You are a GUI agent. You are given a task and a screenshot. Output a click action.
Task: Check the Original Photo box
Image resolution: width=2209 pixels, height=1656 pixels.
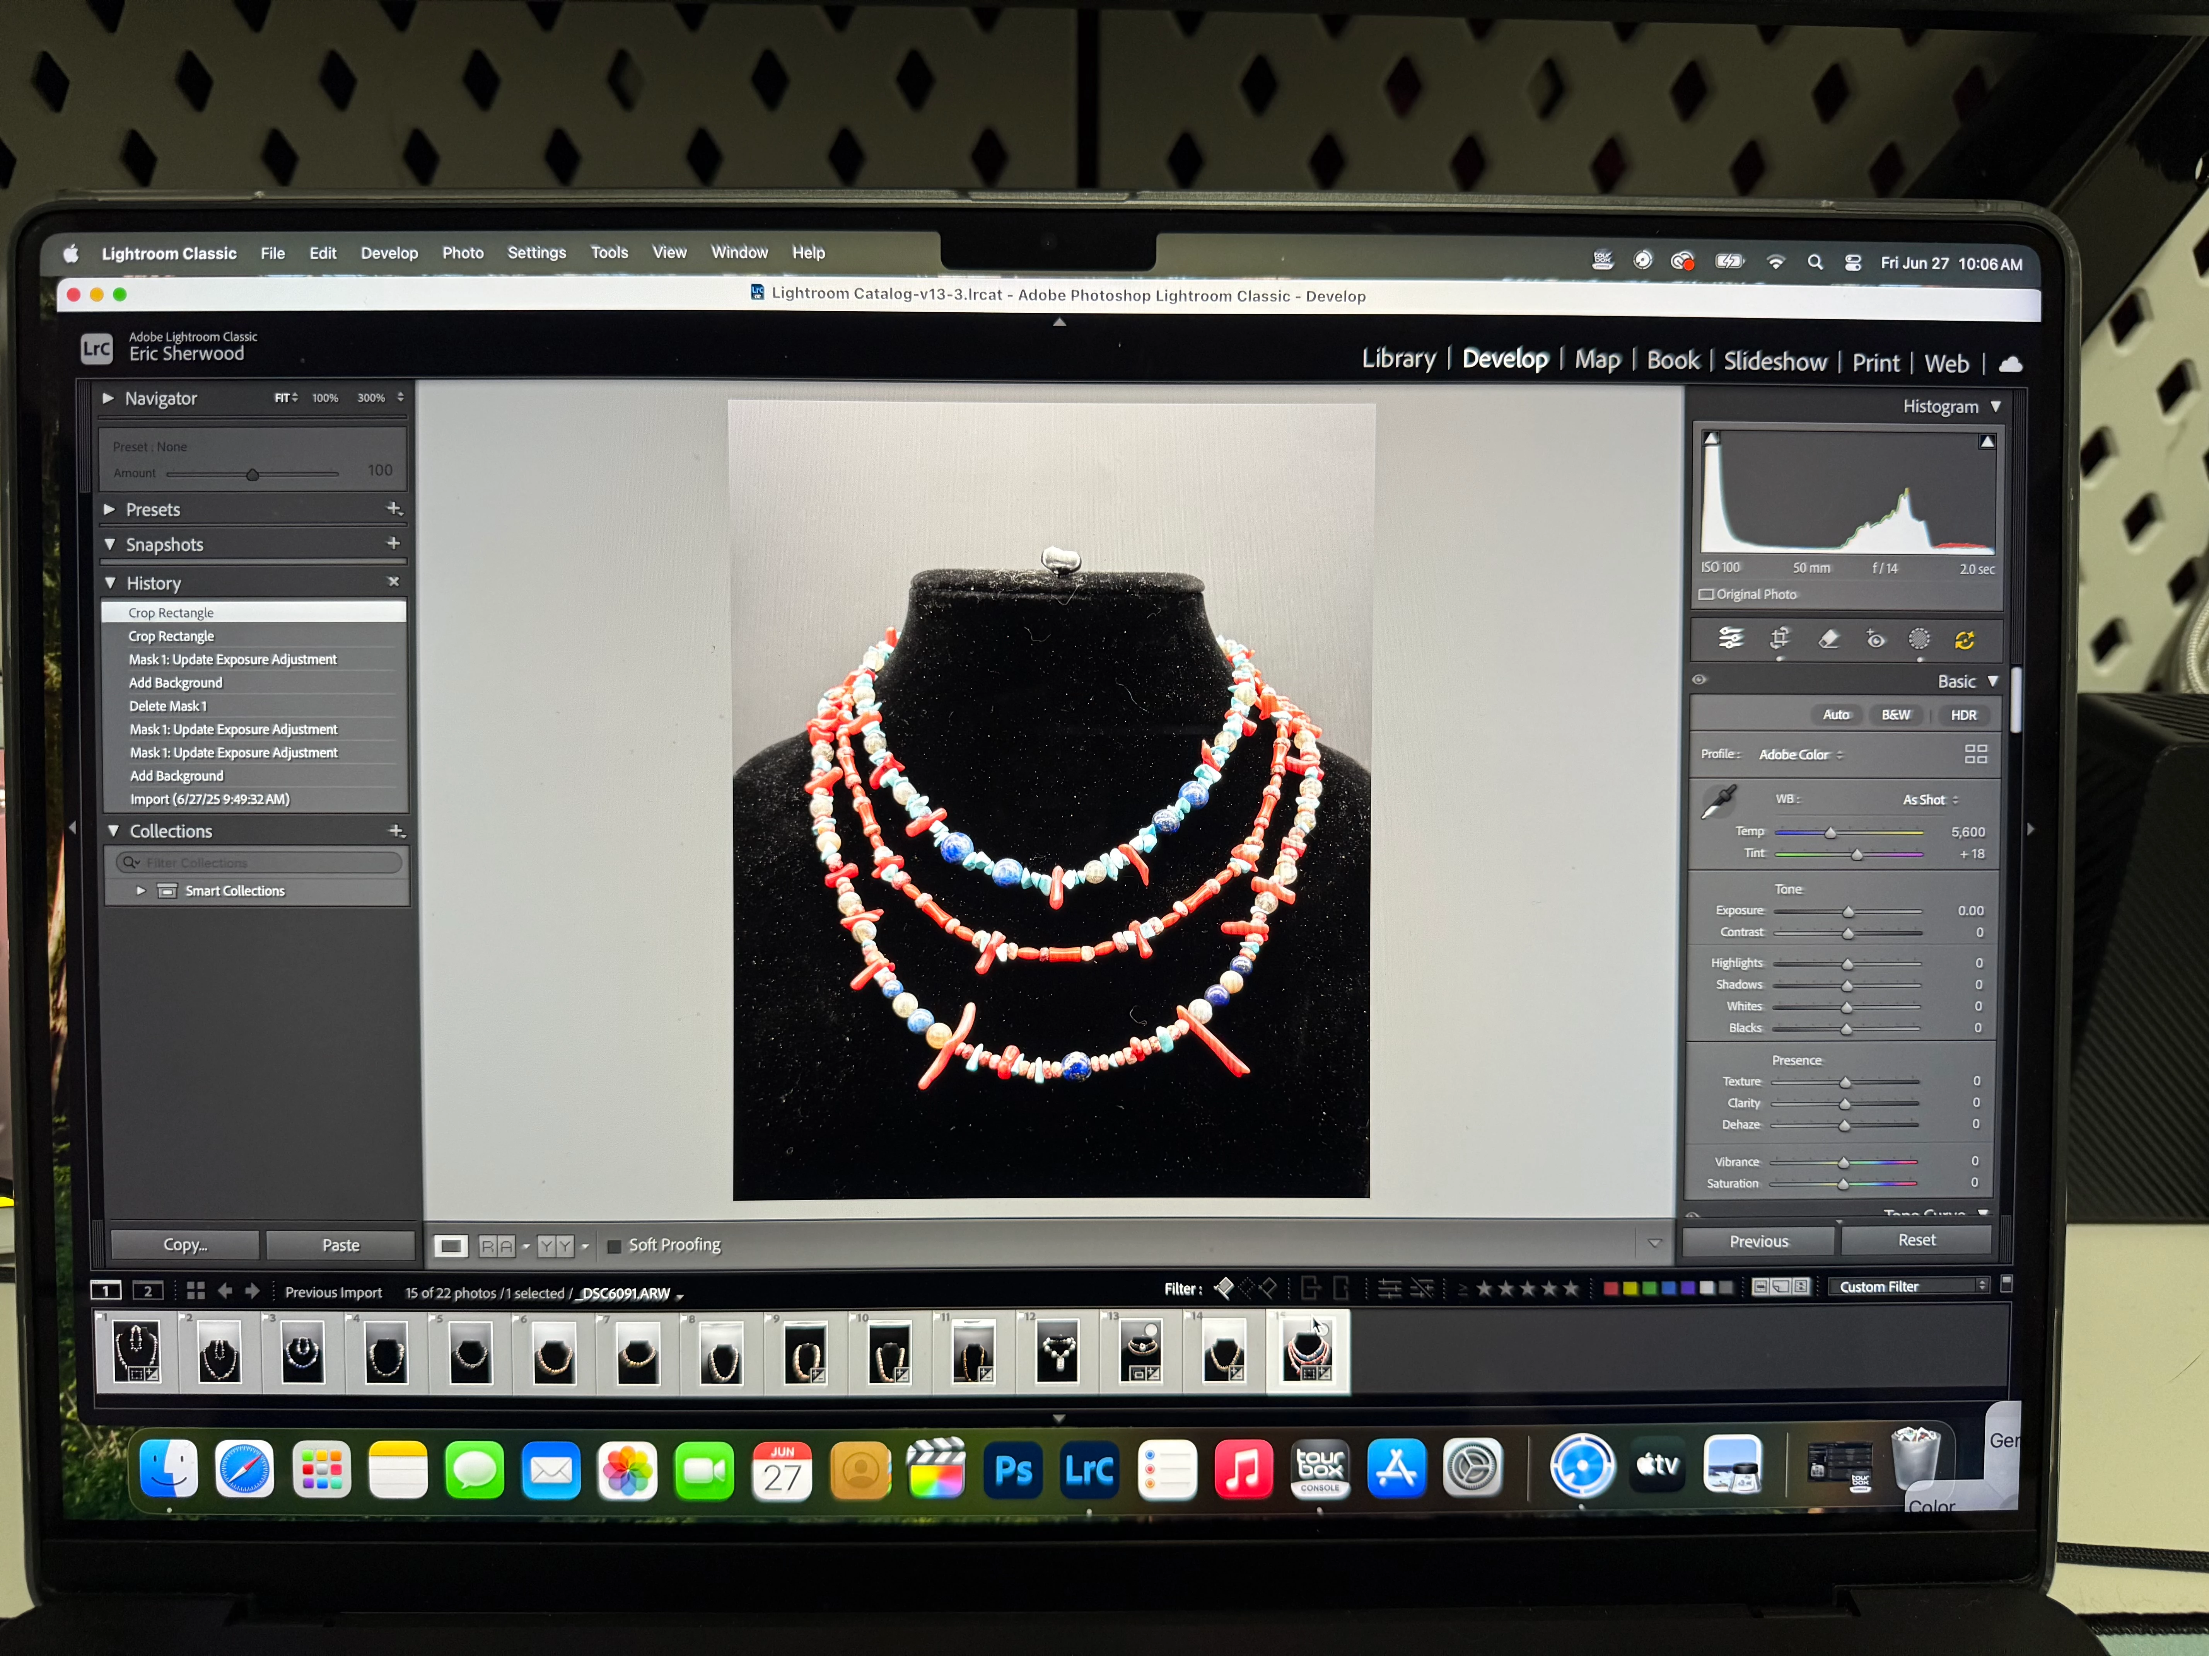point(1707,594)
